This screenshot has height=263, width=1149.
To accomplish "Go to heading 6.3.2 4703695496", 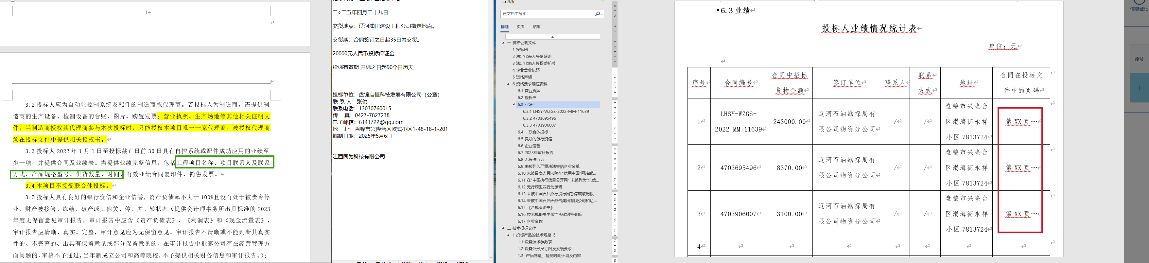I will (539, 118).
